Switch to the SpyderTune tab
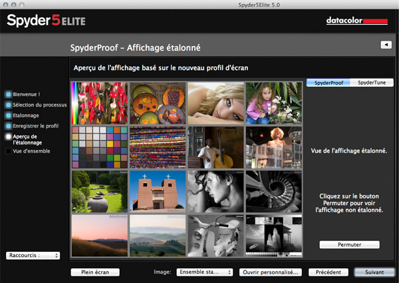Viewport: 399px width, 283px height. coord(372,83)
